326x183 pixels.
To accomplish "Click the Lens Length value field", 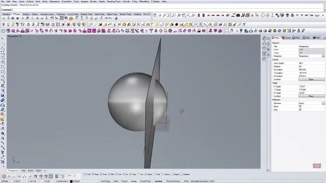I will coord(312,63).
